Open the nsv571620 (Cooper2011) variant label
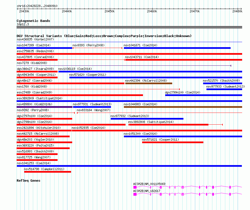The height and width of the screenshot is (210, 250). tap(88, 75)
